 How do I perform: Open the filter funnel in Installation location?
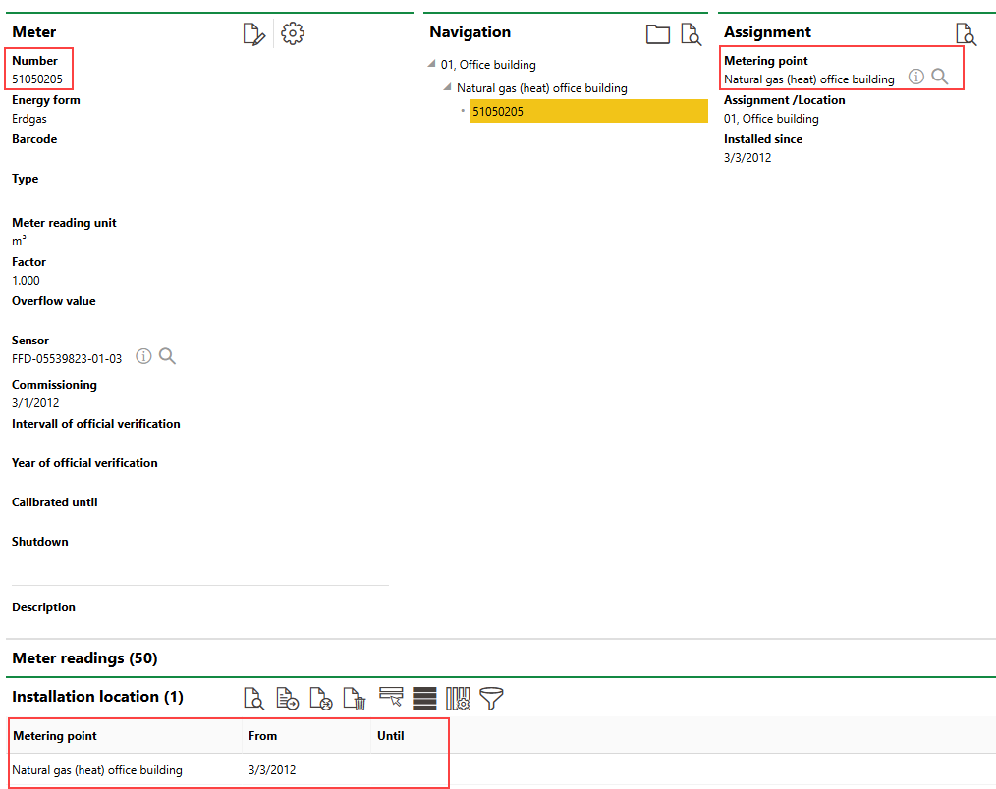pos(491,698)
